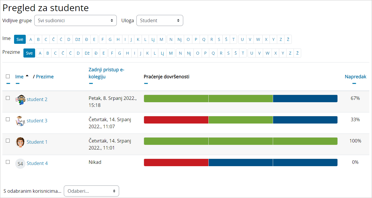Click red first segment of student 3 progress bar

(176, 120)
